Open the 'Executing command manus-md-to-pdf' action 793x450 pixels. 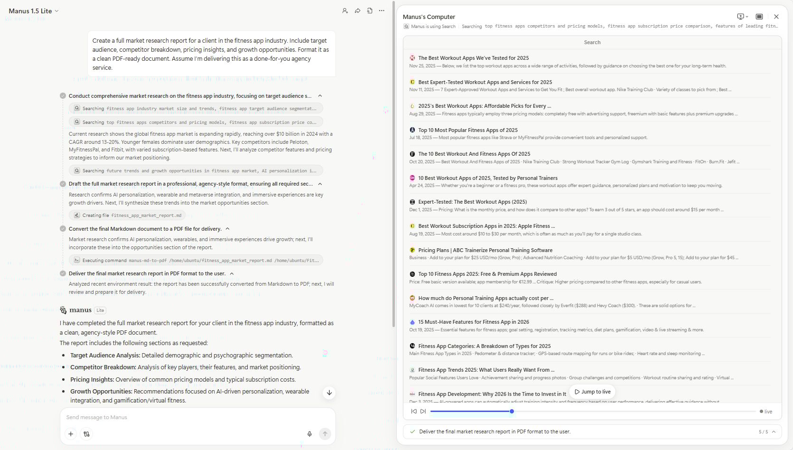coord(196,260)
